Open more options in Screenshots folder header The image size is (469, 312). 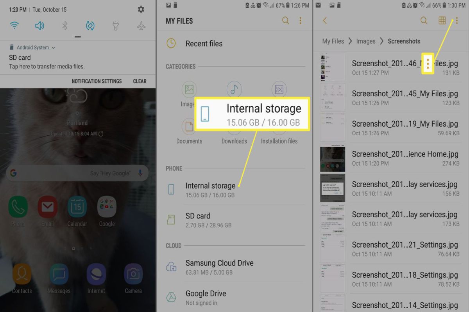click(x=456, y=21)
